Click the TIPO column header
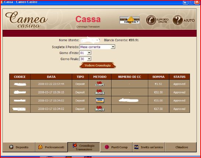 tap(80, 77)
